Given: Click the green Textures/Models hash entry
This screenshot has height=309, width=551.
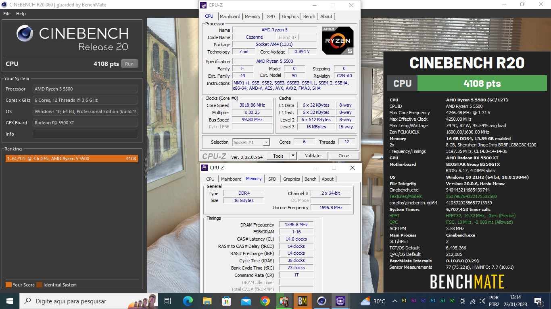Looking at the screenshot, I should pyautogui.click(x=471, y=196).
